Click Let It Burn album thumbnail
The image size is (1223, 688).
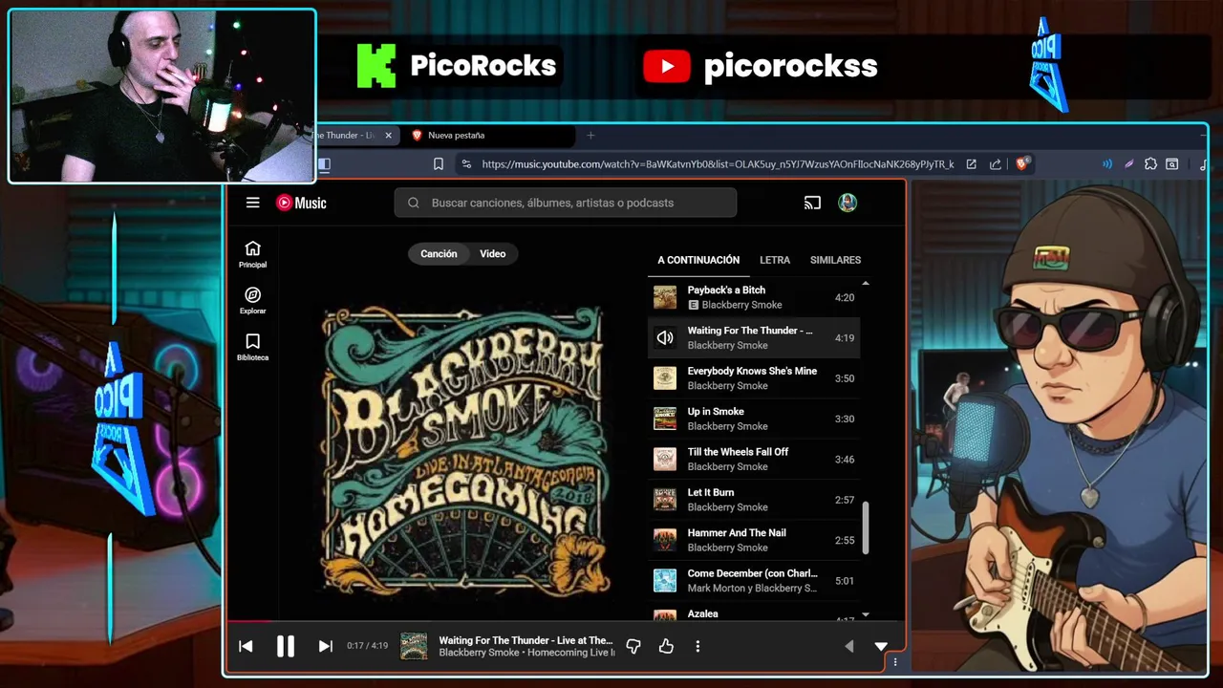tap(665, 500)
